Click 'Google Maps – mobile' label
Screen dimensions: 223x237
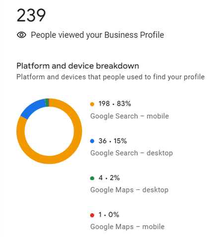(x=127, y=227)
